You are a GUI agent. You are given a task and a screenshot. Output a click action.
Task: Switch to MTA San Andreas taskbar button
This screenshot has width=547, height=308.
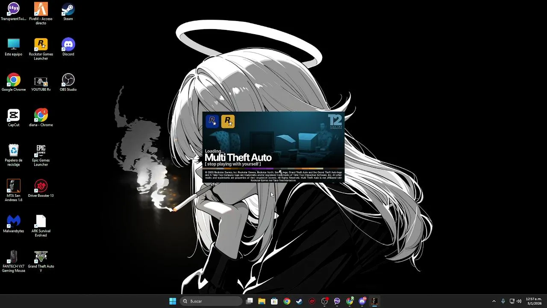(375, 301)
